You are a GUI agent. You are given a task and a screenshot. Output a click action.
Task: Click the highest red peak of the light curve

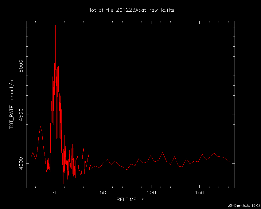[55, 25]
